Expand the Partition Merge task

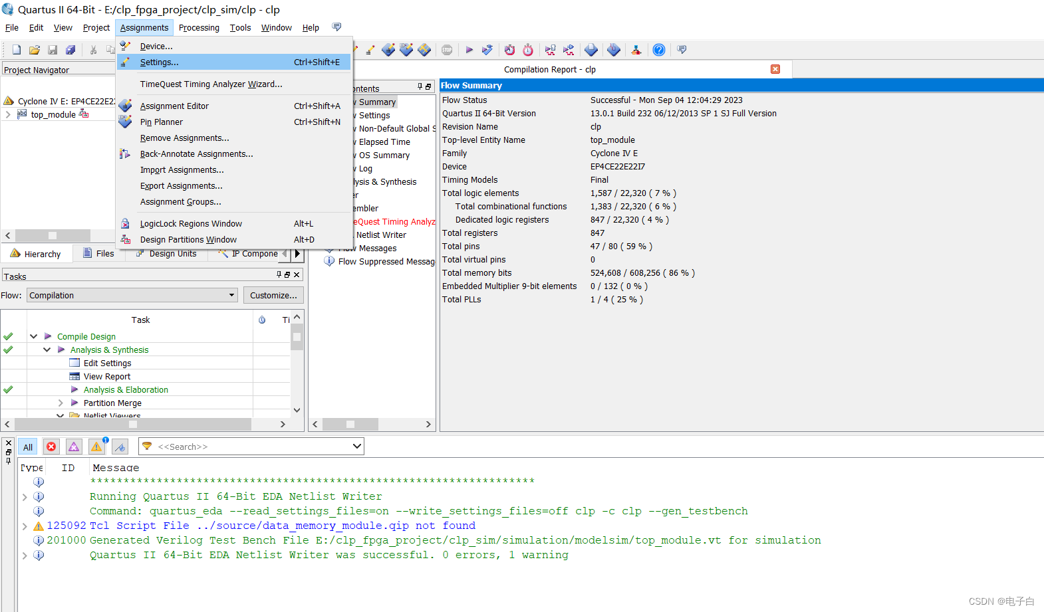pos(61,403)
